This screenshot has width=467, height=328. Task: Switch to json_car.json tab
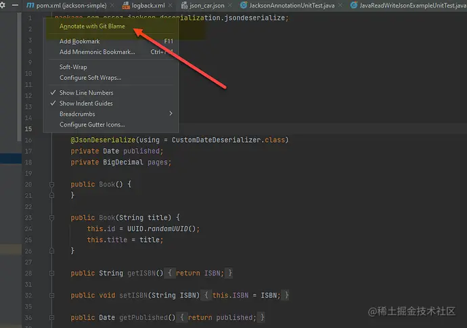tap(207, 5)
